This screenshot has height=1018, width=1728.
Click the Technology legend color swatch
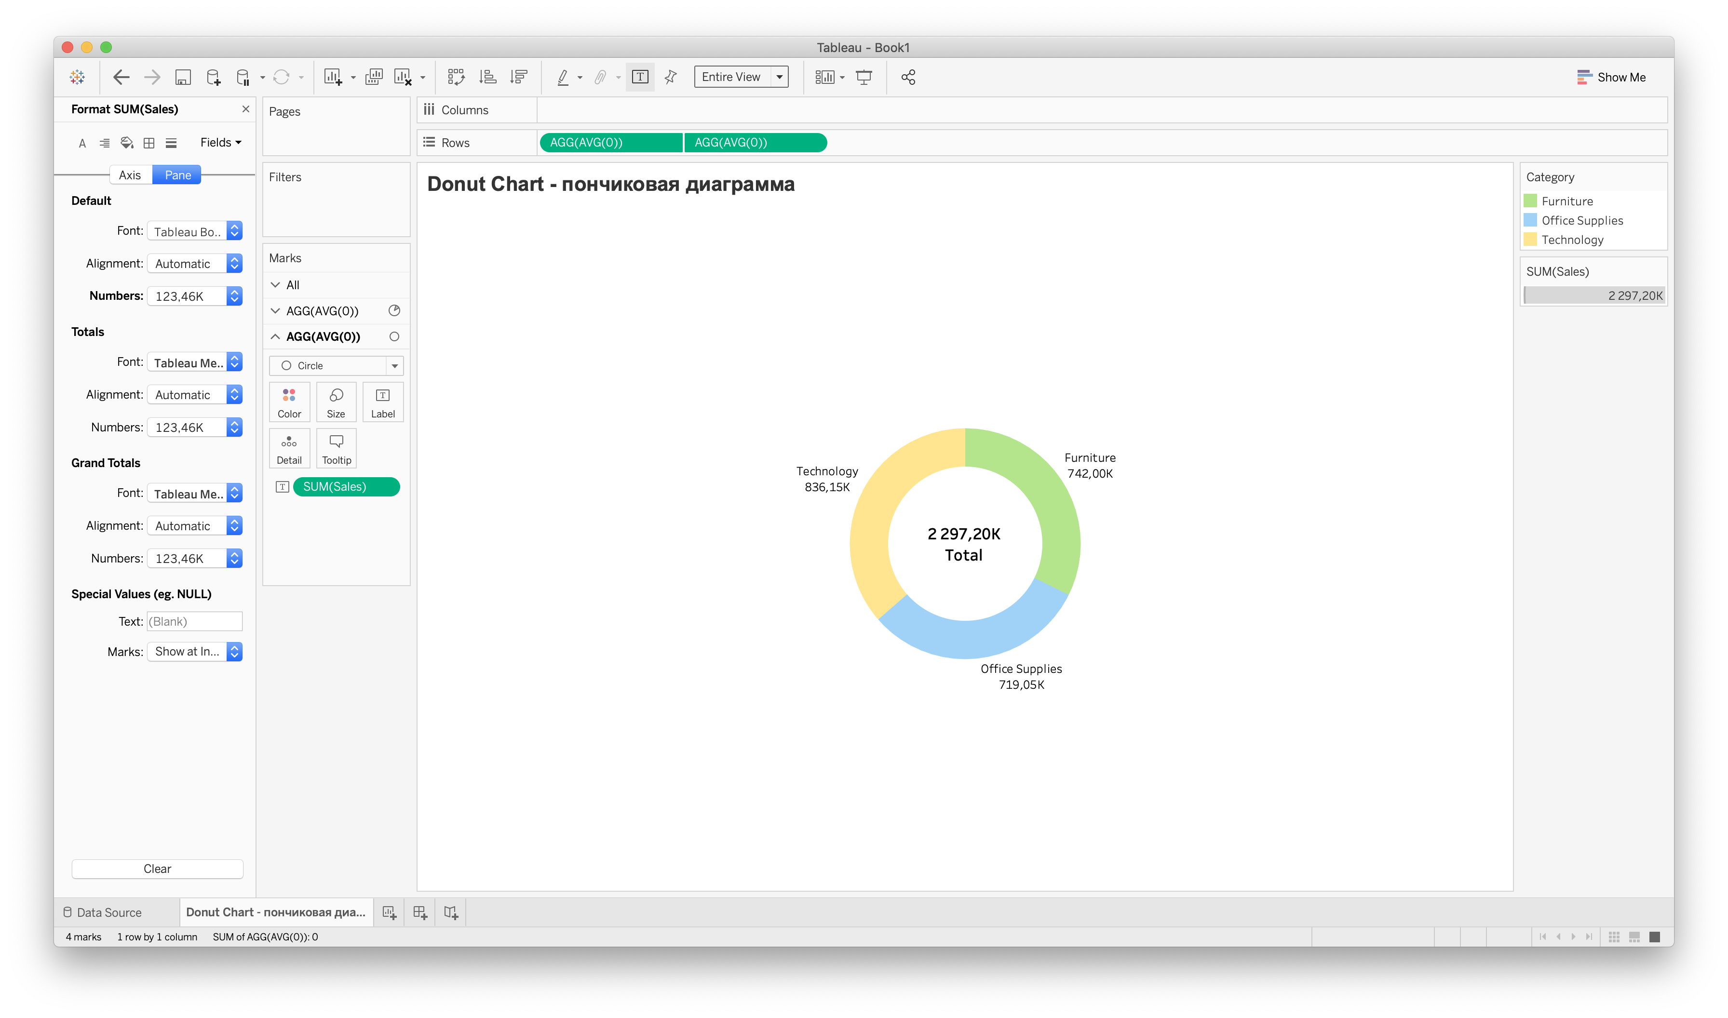point(1530,240)
